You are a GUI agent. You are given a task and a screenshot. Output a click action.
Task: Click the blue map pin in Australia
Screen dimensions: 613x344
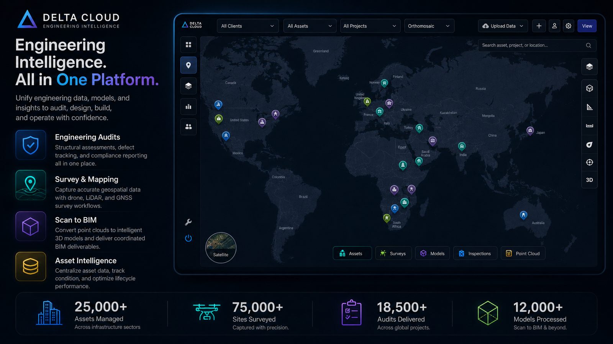(x=523, y=215)
